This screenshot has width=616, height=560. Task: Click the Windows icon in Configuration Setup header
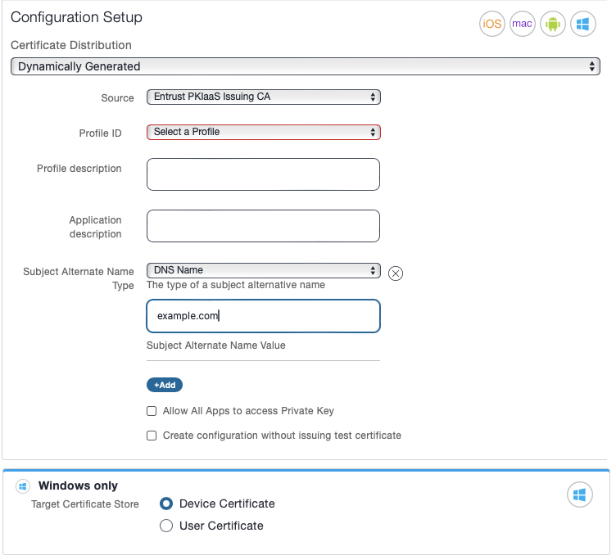click(582, 24)
